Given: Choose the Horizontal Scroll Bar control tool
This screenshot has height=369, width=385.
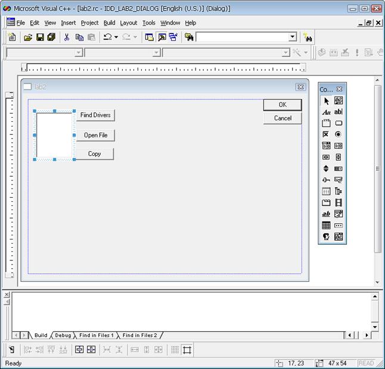Looking at the screenshot, I should (x=326, y=157).
